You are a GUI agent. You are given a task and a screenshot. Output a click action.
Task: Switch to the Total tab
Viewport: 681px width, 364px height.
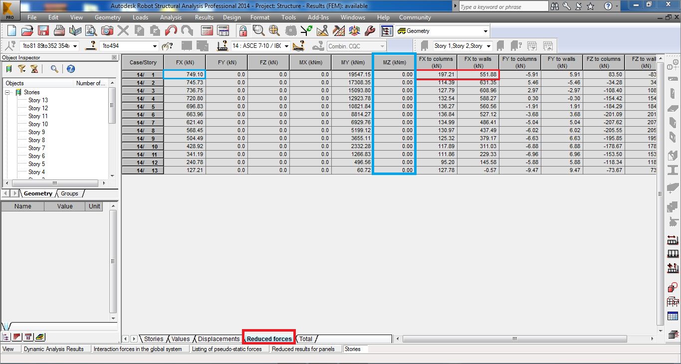click(x=305, y=339)
